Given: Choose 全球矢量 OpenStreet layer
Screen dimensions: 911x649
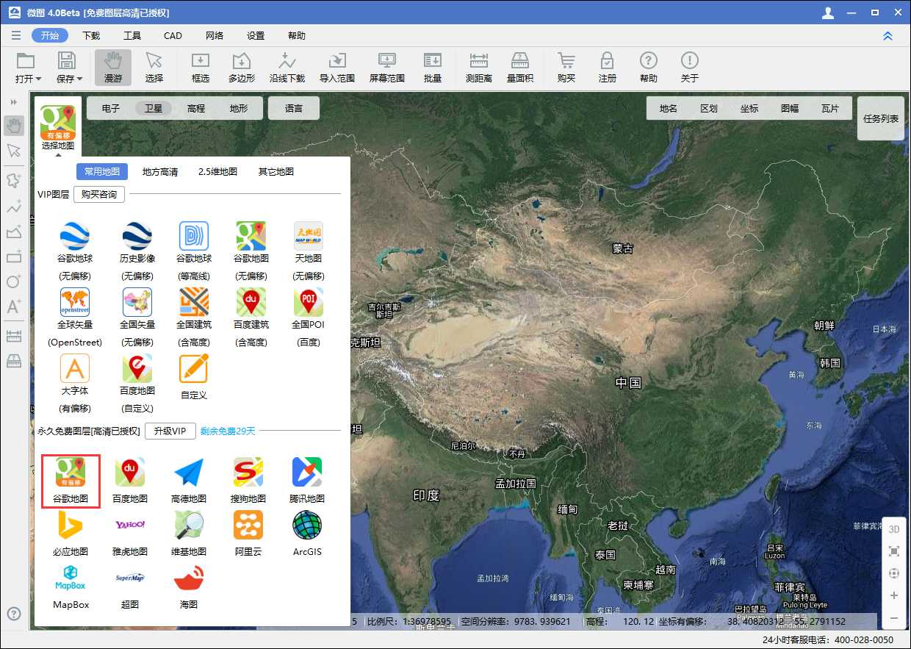Looking at the screenshot, I should 75,317.
